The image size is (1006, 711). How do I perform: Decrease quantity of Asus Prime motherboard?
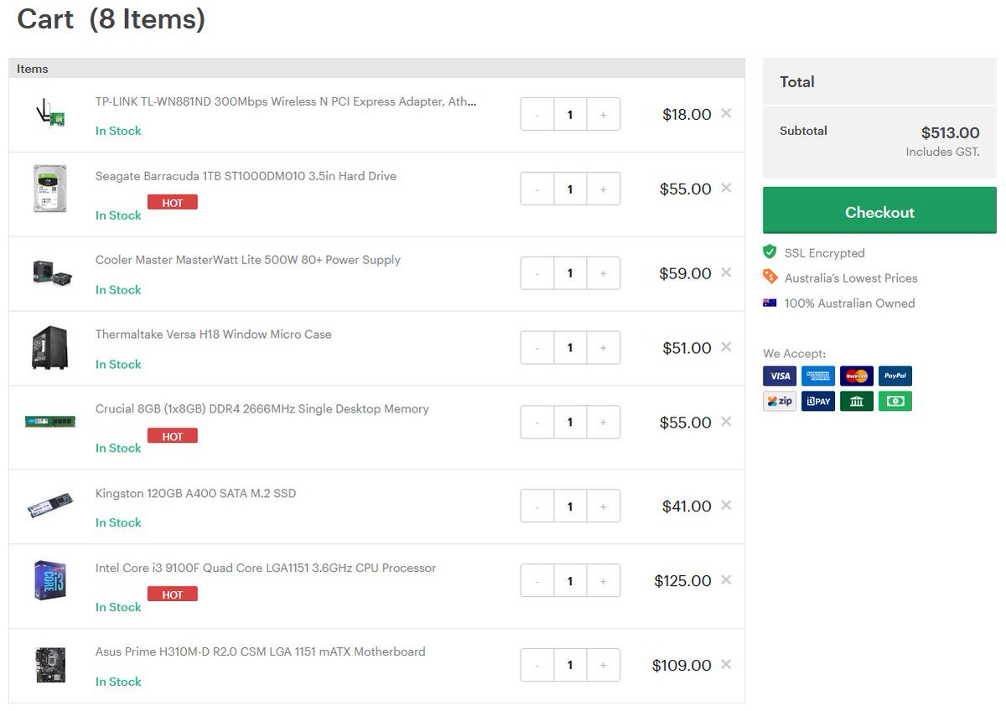(537, 665)
